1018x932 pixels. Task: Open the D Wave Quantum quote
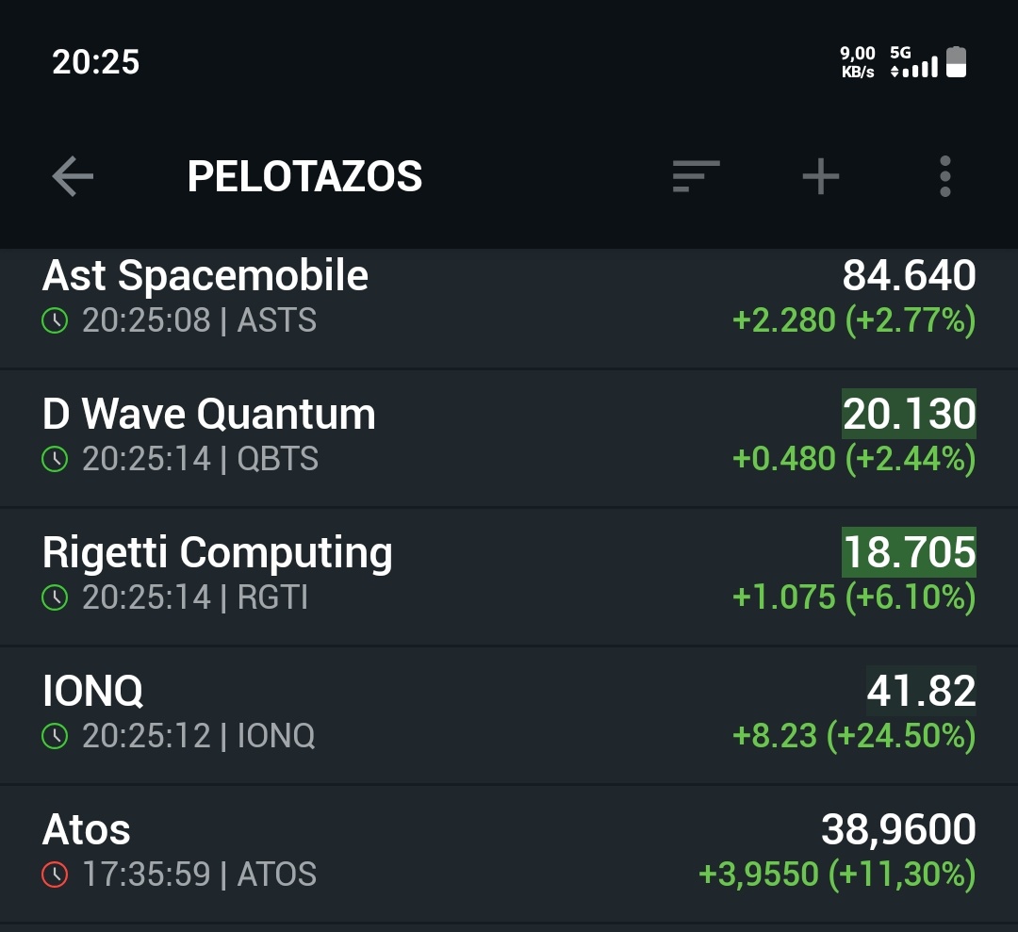point(209,415)
